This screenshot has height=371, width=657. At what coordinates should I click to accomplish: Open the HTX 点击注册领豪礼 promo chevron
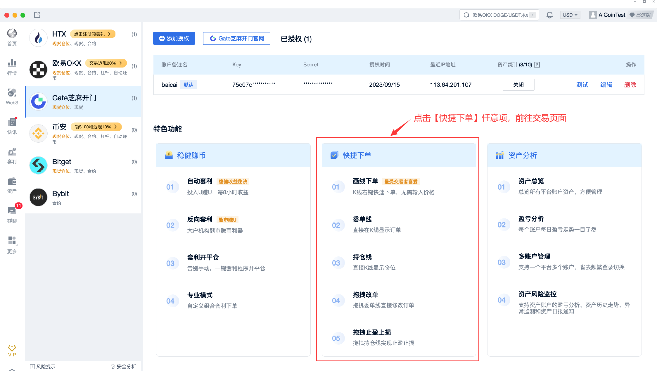coord(109,34)
